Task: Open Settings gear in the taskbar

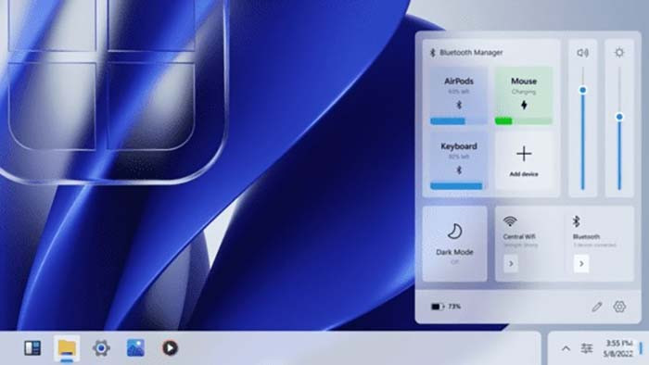Action: click(x=101, y=348)
